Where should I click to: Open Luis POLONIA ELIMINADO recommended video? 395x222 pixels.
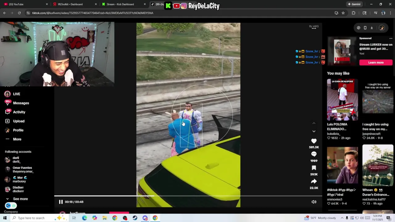343,100
